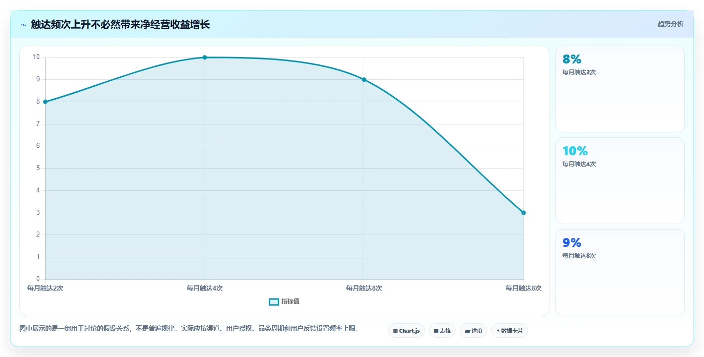
Task: Click 每月触达4次 caption under the 10% card
Action: (579, 164)
